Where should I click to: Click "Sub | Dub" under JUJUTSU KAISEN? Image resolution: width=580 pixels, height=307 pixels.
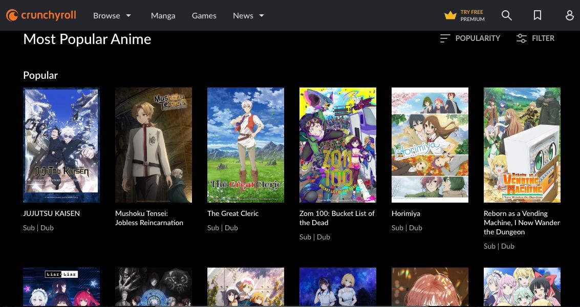coord(38,228)
